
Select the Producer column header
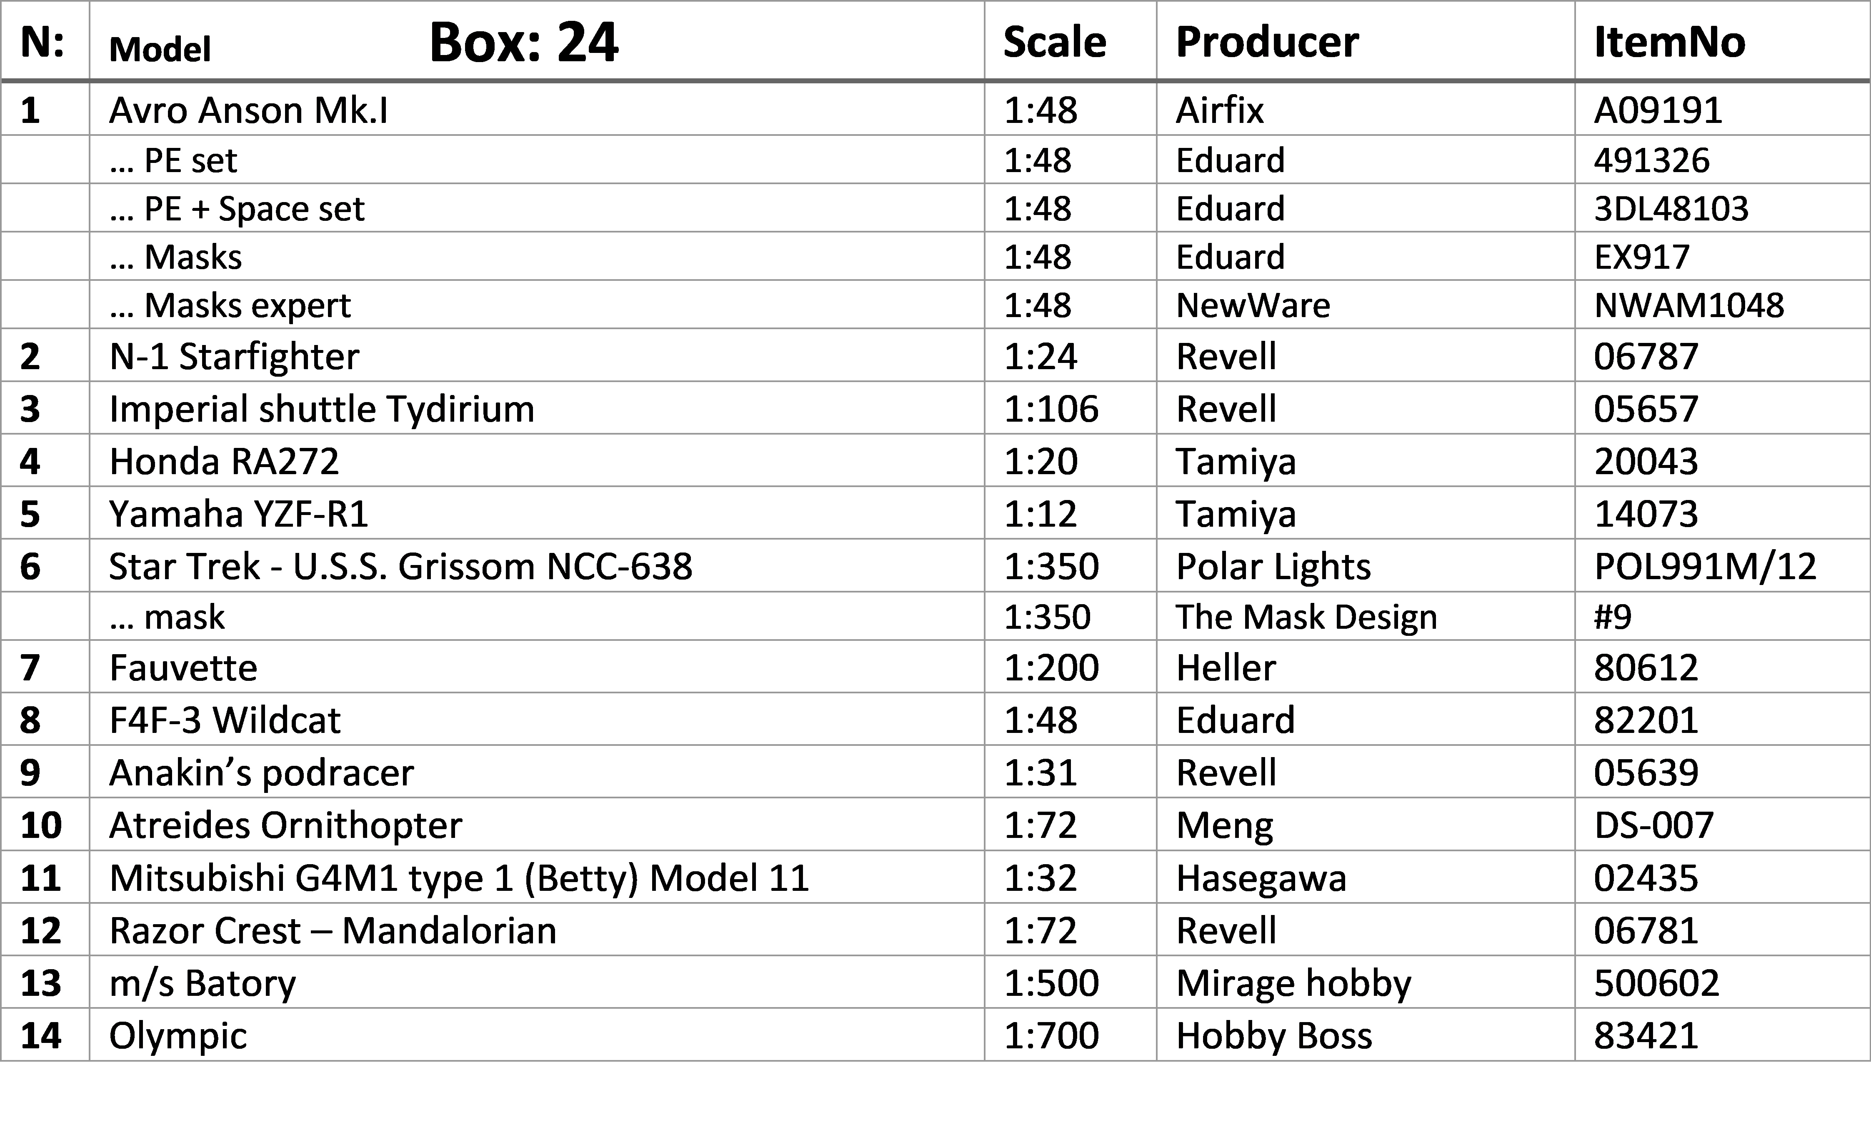(x=1266, y=42)
